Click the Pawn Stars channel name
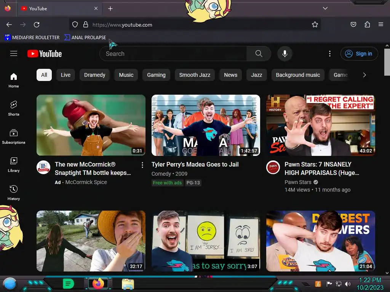 tap(298, 182)
